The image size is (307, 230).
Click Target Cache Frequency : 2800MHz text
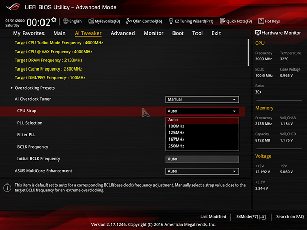click(x=49, y=69)
